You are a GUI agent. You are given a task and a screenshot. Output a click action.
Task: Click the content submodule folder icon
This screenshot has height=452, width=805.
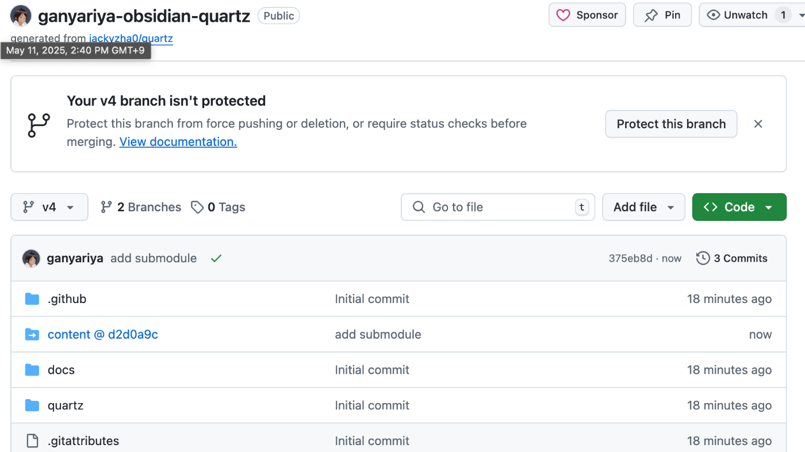click(x=32, y=335)
